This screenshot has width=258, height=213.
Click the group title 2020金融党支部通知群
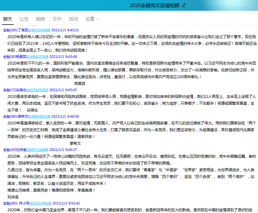click(x=154, y=6)
